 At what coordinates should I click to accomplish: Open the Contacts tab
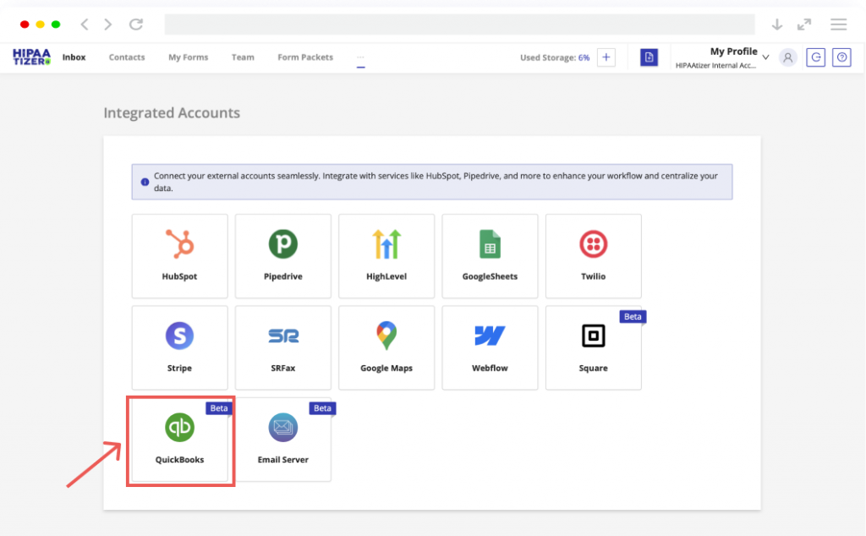tap(127, 57)
